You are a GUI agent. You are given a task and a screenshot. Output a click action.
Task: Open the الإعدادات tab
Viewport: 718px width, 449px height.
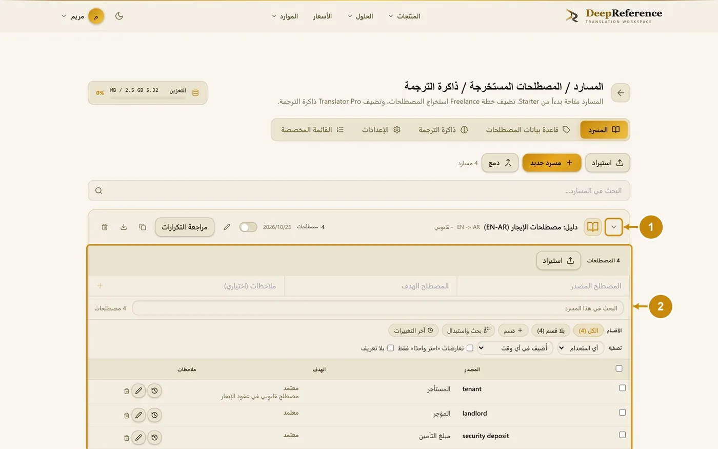(x=381, y=130)
